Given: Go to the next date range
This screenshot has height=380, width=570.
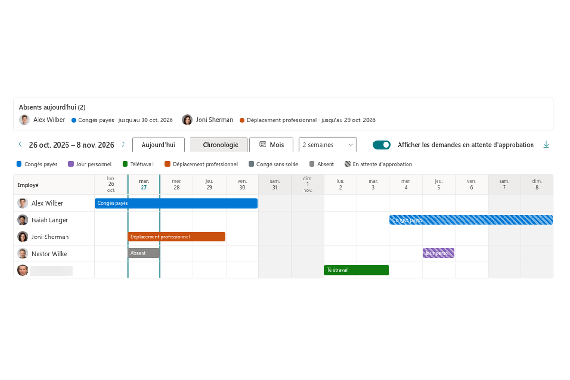Looking at the screenshot, I should point(123,144).
